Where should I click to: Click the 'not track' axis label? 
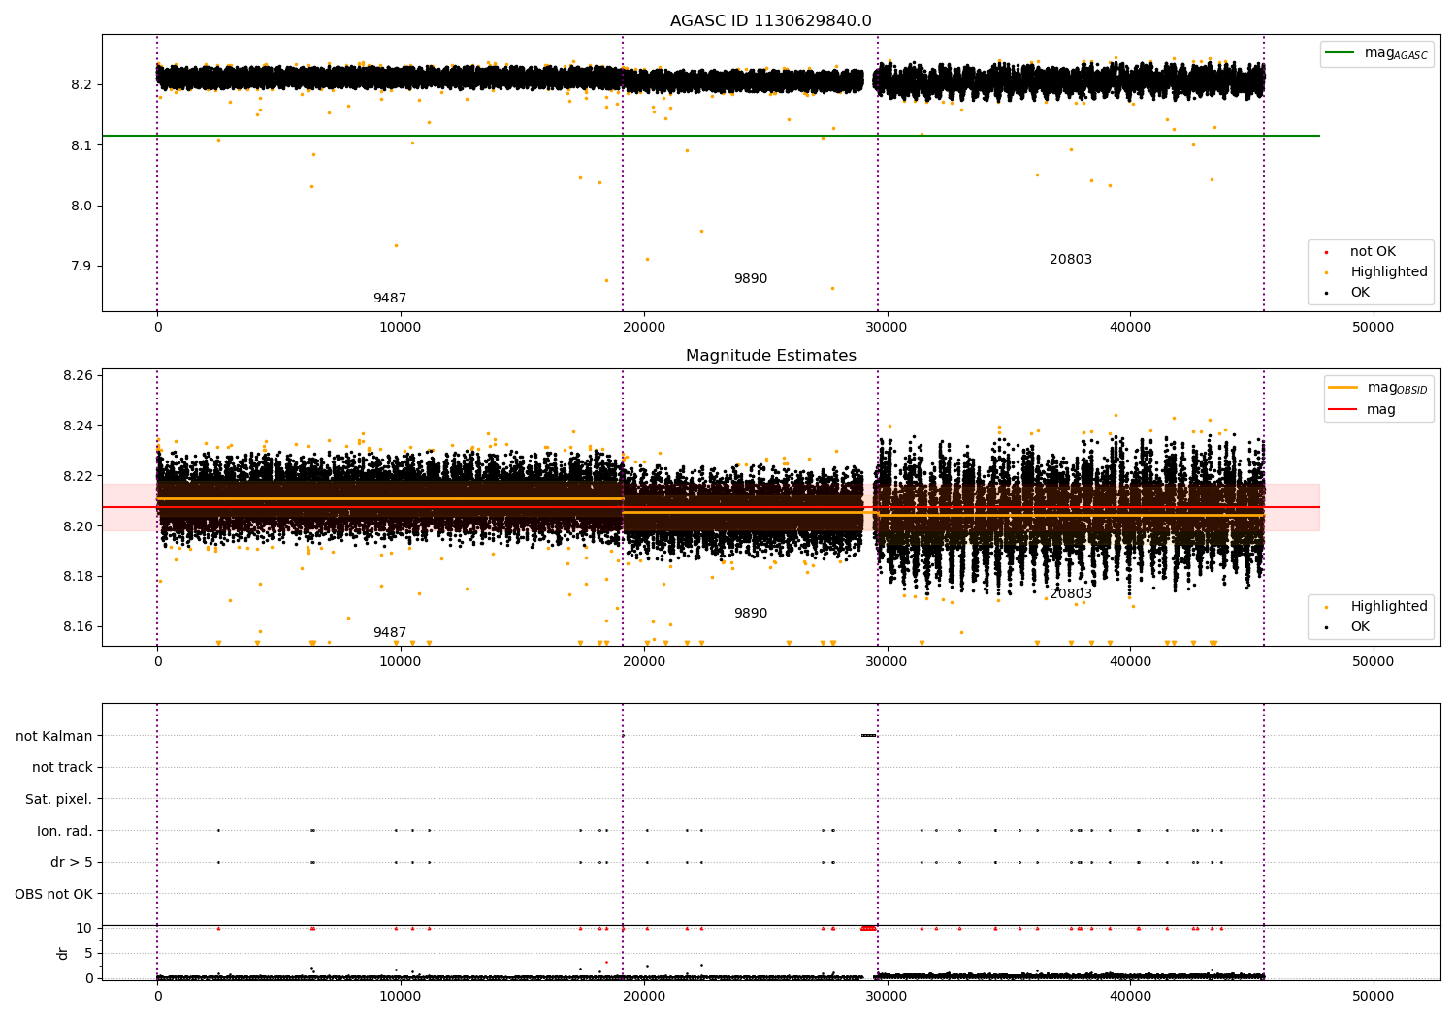coord(62,768)
